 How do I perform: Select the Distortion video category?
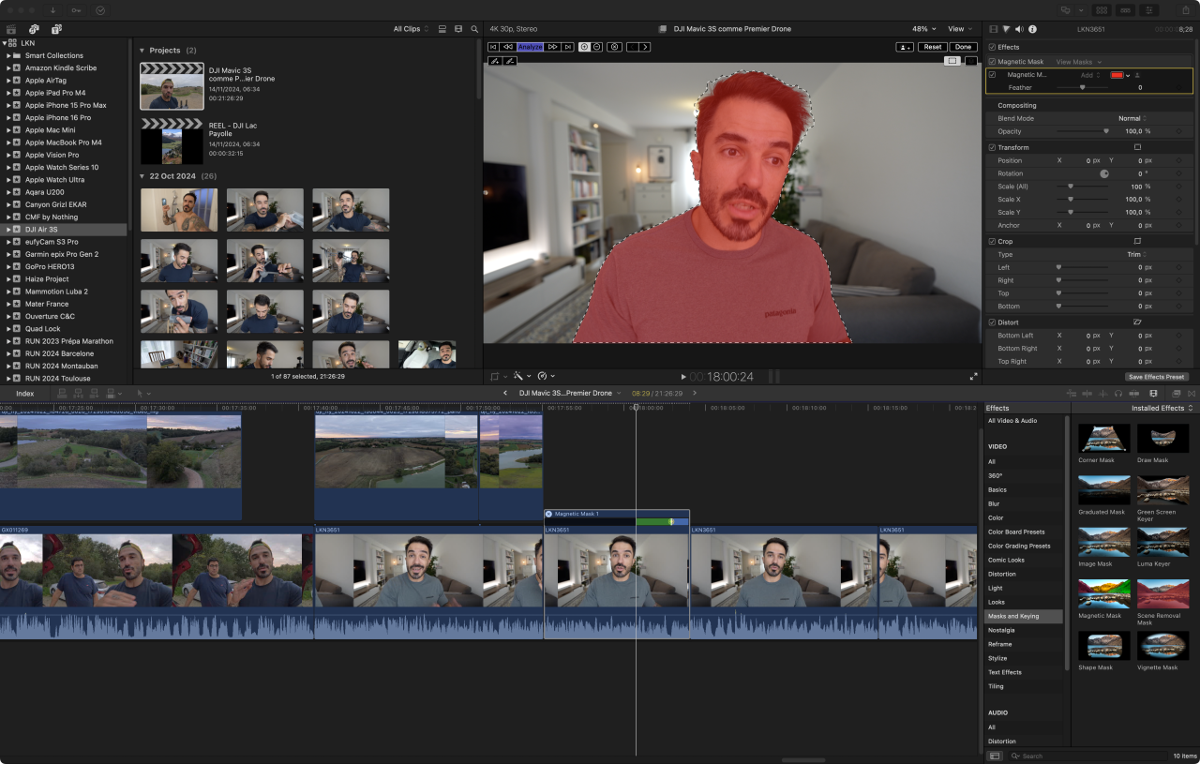1001,574
